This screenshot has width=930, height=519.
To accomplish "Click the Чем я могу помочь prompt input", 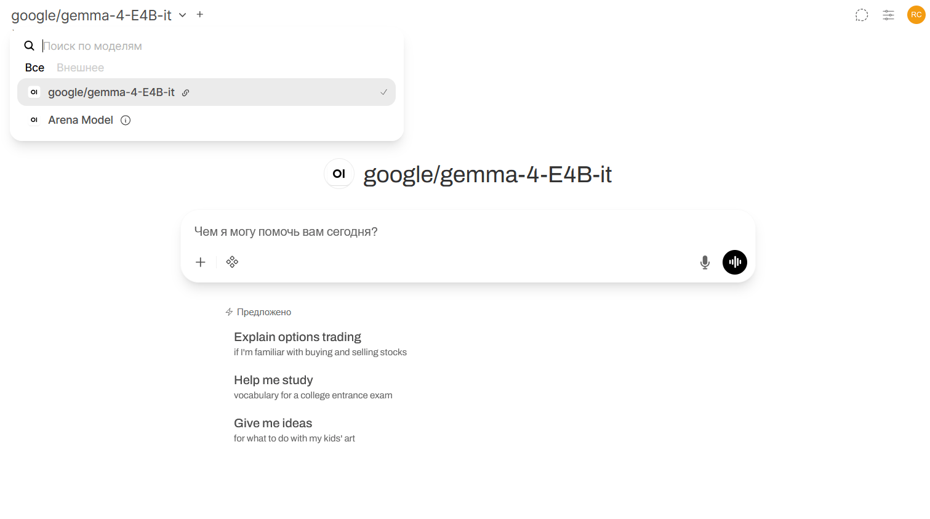I will (468, 232).
